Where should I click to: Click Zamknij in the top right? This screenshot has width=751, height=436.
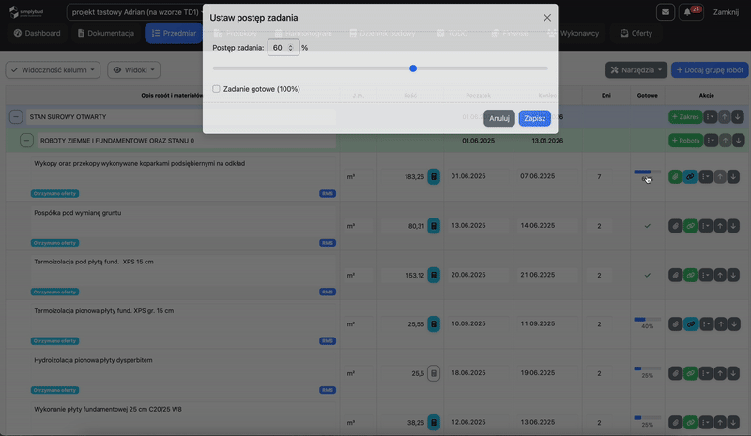click(726, 12)
